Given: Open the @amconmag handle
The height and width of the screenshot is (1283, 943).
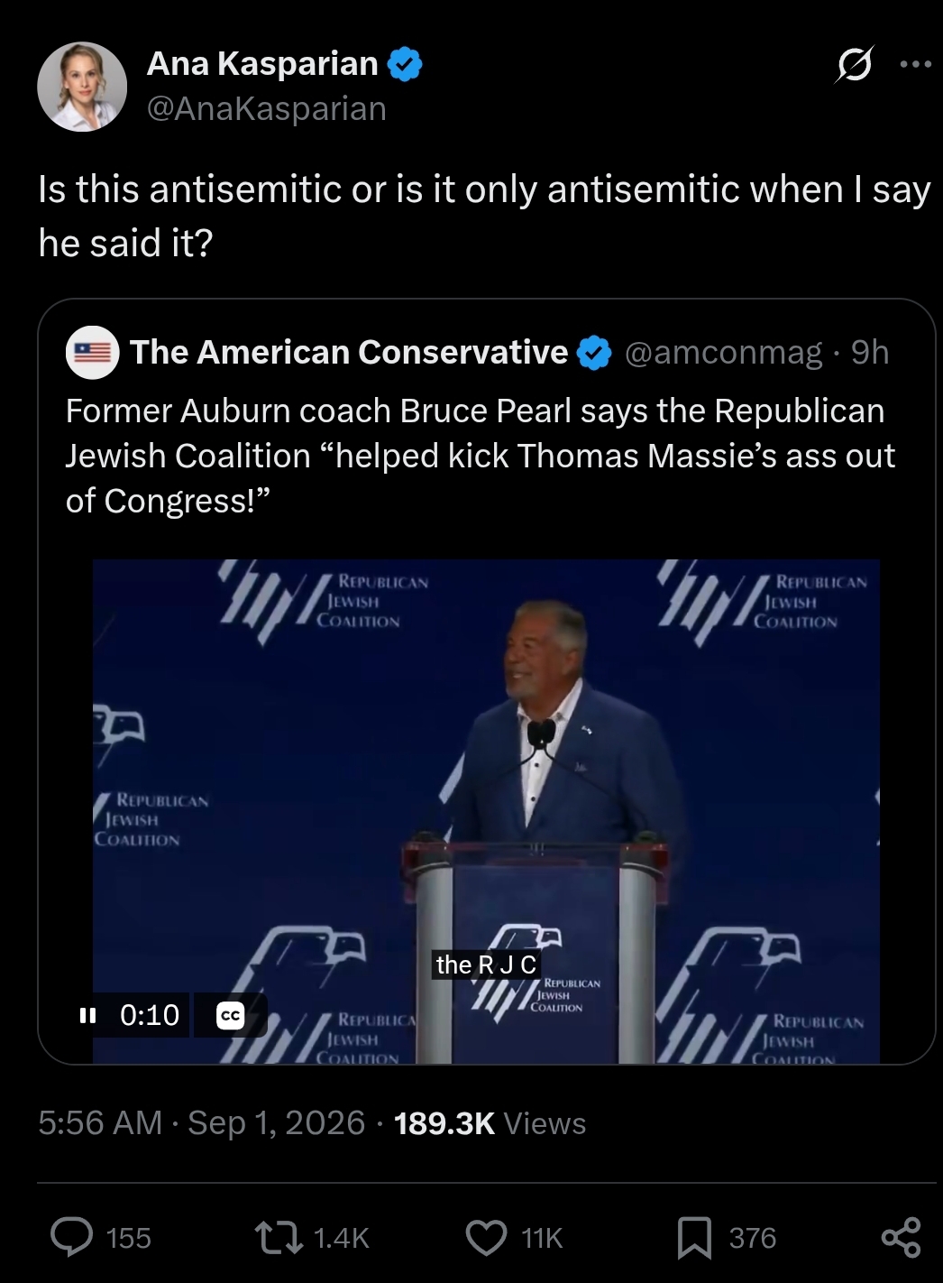Looking at the screenshot, I should pos(724,353).
